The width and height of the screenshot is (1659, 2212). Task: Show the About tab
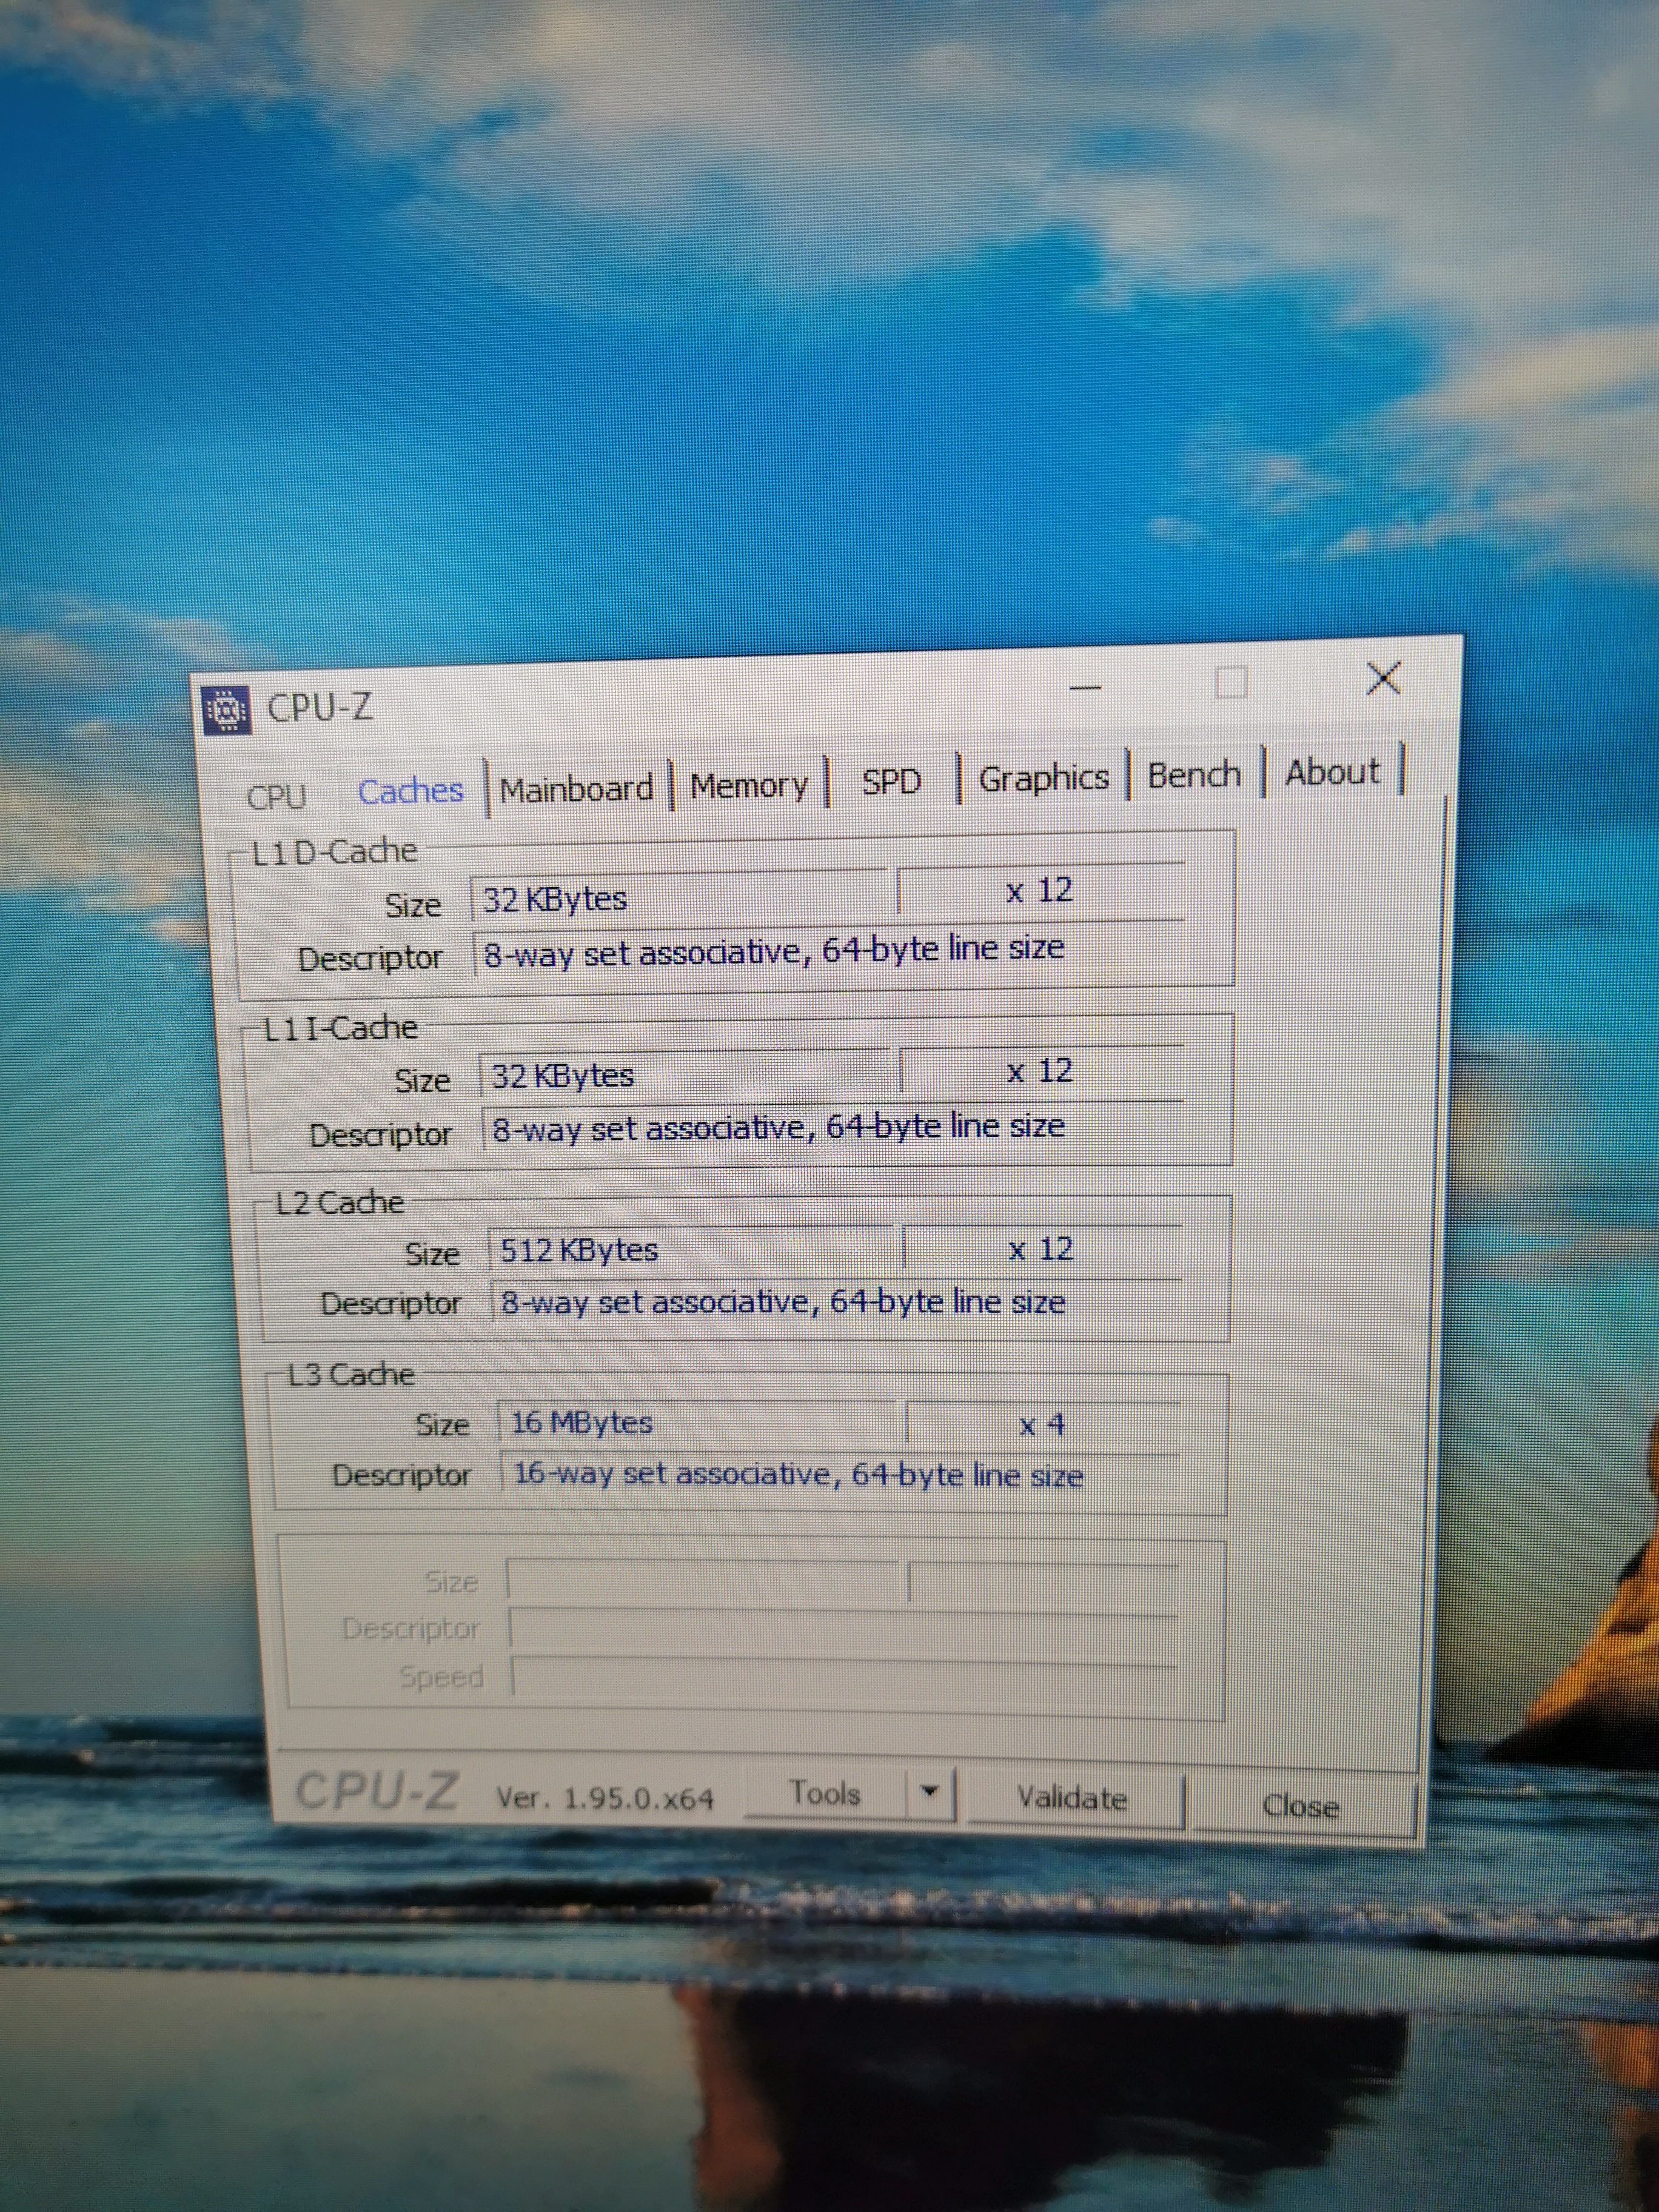click(1332, 772)
